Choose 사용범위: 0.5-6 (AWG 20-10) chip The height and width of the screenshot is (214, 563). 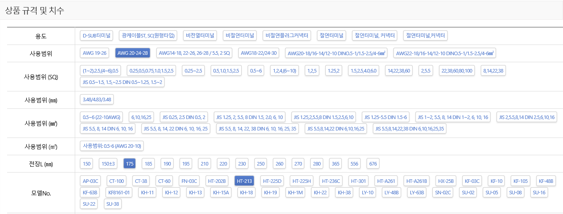tap(112, 146)
